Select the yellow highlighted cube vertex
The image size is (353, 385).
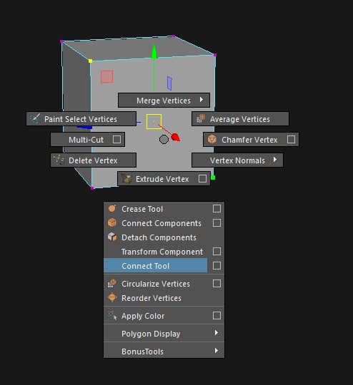[90, 61]
